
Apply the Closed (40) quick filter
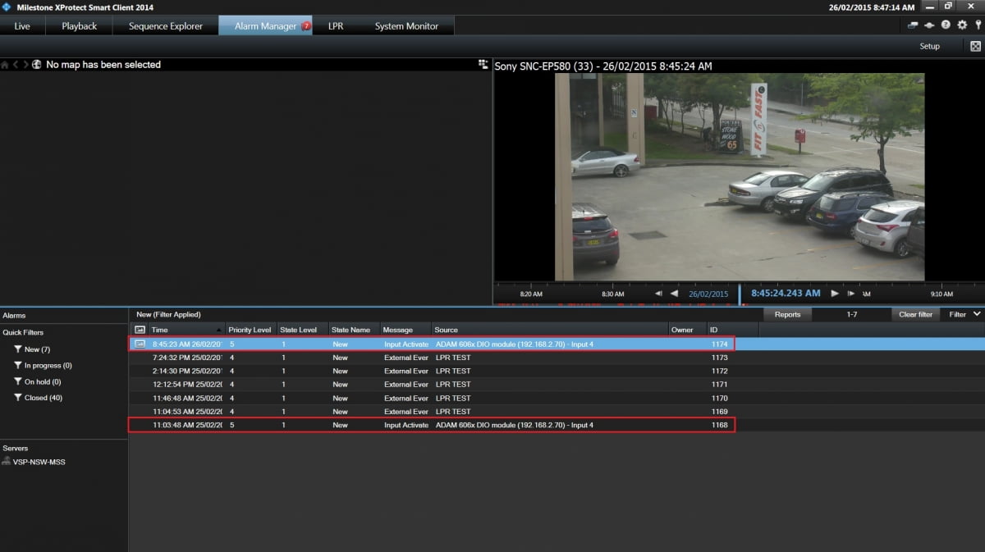pos(43,398)
